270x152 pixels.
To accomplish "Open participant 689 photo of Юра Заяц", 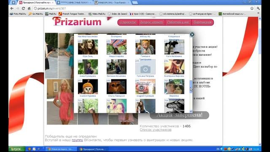I will coord(88,47).
